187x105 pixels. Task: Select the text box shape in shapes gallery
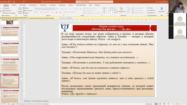[104, 8]
